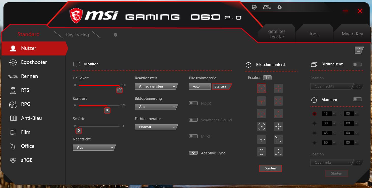Enable the Bildfrequenz switch
The width and height of the screenshot is (372, 188).
357,65
